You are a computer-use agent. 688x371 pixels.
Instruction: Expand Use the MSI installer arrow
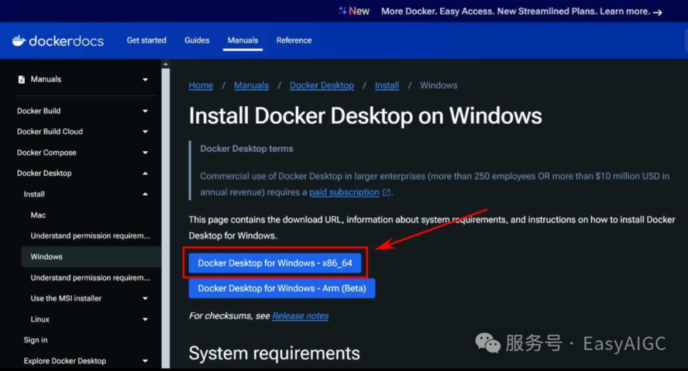tap(145, 298)
